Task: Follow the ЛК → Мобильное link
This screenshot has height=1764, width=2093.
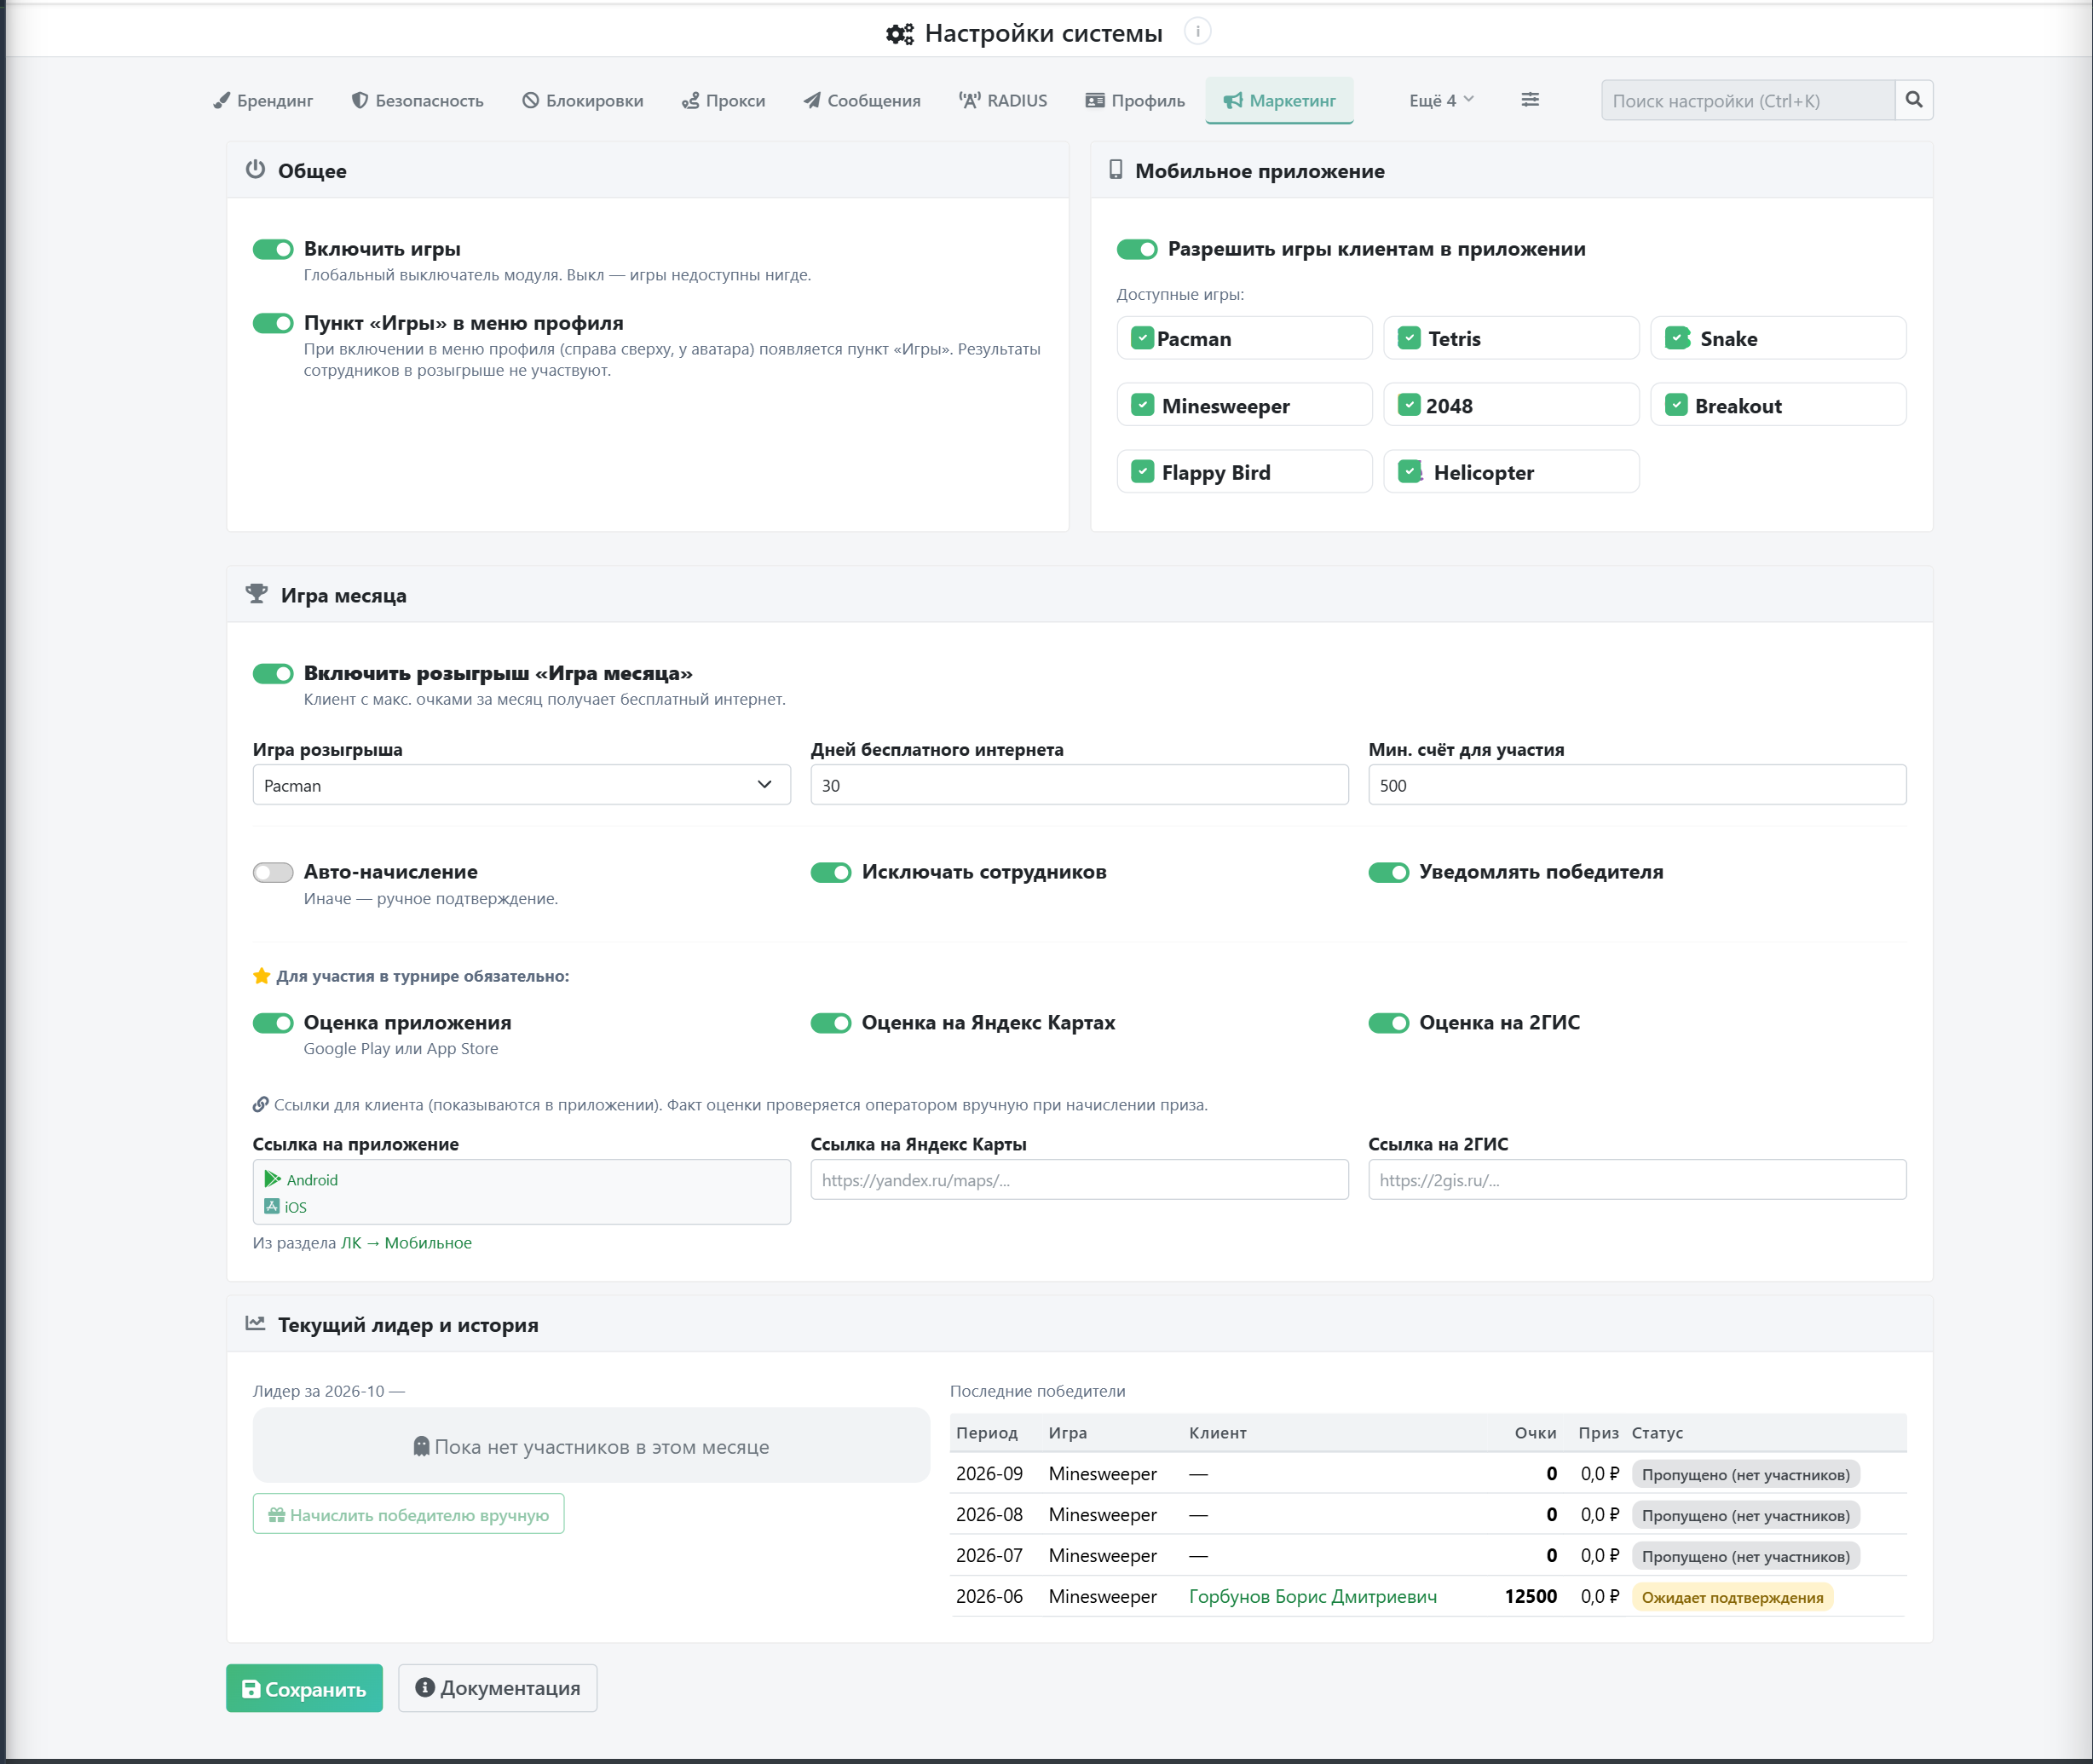Action: click(406, 1243)
